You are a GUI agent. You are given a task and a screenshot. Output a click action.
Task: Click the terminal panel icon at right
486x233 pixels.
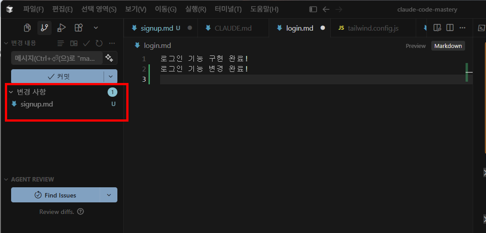click(481, 28)
